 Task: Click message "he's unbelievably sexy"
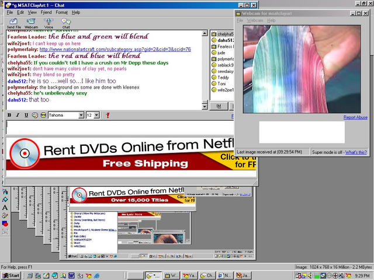click(x=60, y=93)
